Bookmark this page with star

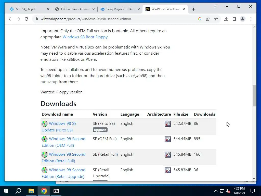[216, 19]
